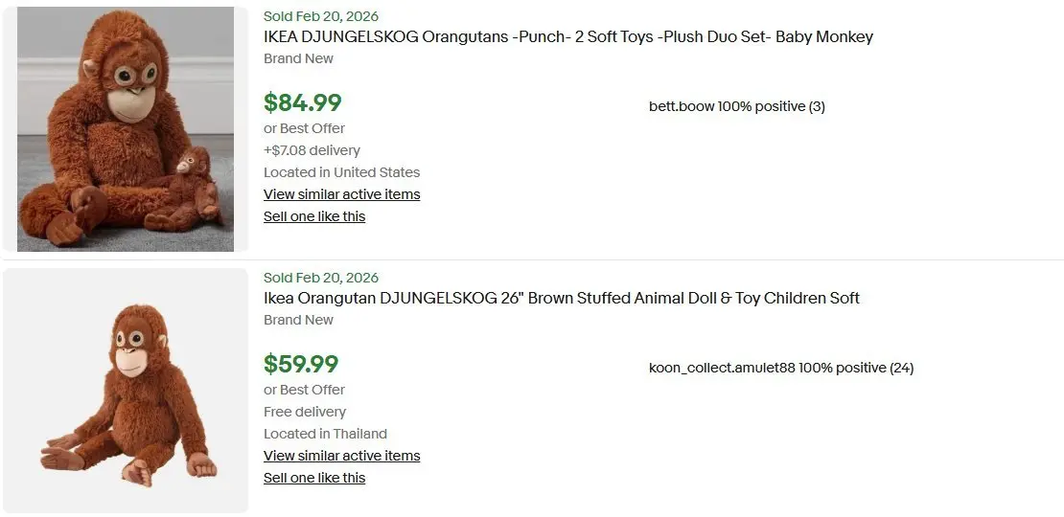Open the IKEA DJUNGELSKOG Orangutans Punch listing title
This screenshot has height=517, width=1064.
tap(568, 37)
